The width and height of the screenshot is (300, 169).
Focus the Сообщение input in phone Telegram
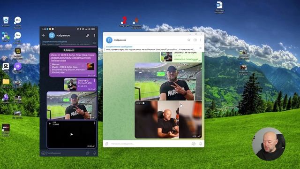[x=66, y=153]
